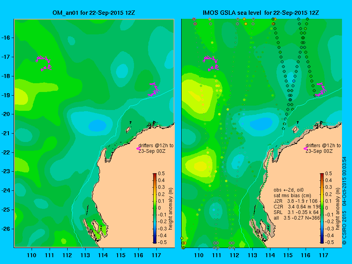Screen dimensions: 352x264
Task: Click the 'obs +-2d, oi0' annotation
Action: (x=288, y=190)
